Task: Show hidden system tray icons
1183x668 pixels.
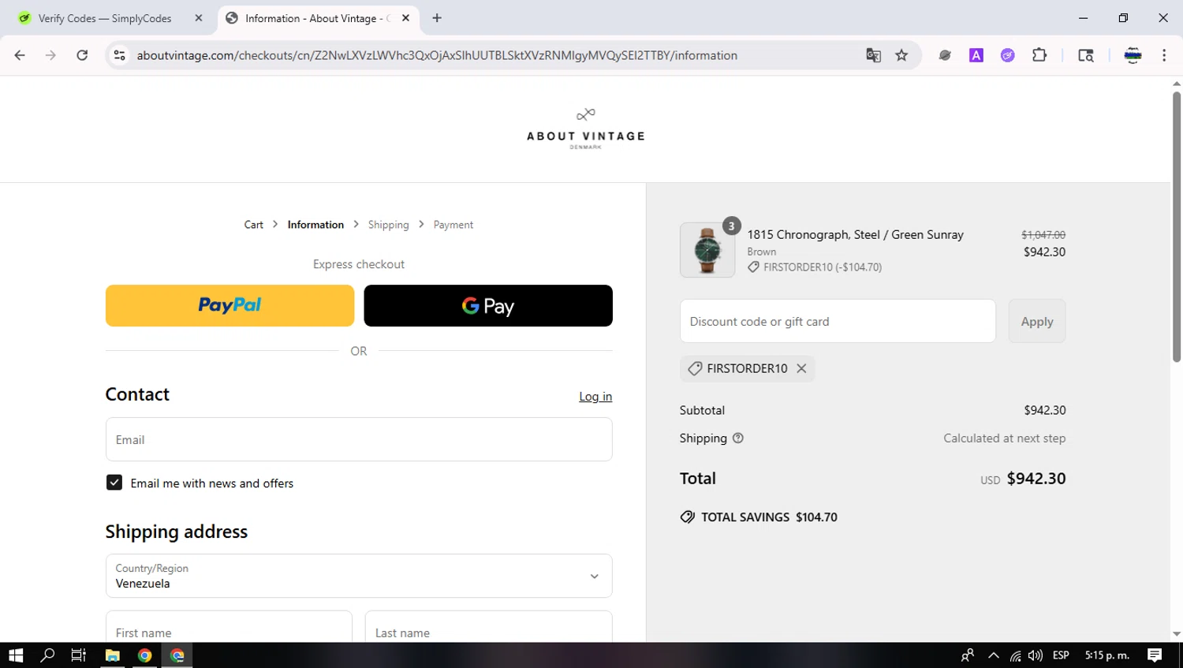Action: pyautogui.click(x=994, y=655)
